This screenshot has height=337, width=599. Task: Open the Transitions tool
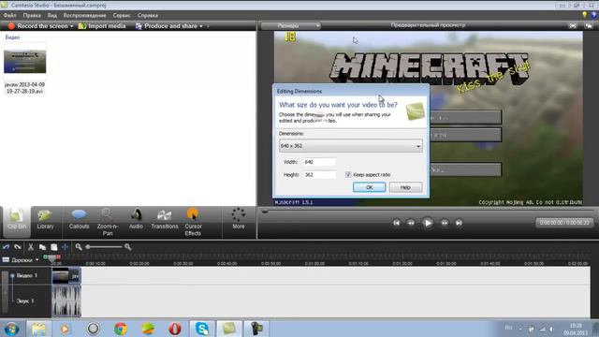(165, 220)
